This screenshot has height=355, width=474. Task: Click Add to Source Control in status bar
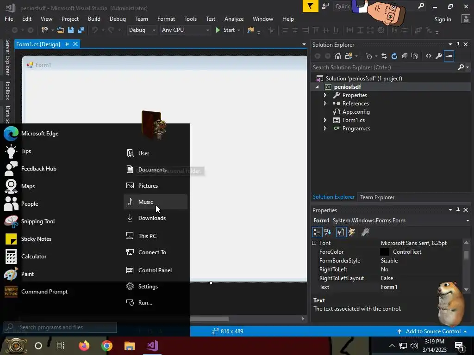433,331
